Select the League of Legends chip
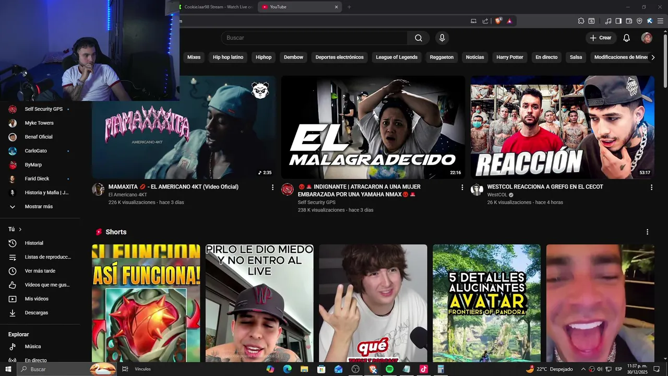The image size is (668, 376). pyautogui.click(x=397, y=57)
